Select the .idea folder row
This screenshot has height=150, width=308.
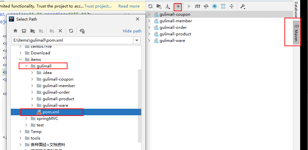pyautogui.click(x=76, y=72)
